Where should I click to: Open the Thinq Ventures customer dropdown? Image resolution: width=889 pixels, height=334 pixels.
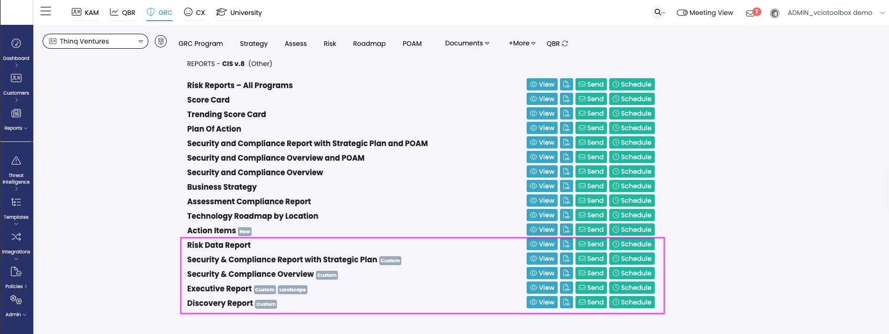point(95,41)
